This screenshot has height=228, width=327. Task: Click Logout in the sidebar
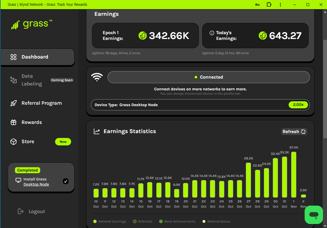(x=37, y=212)
